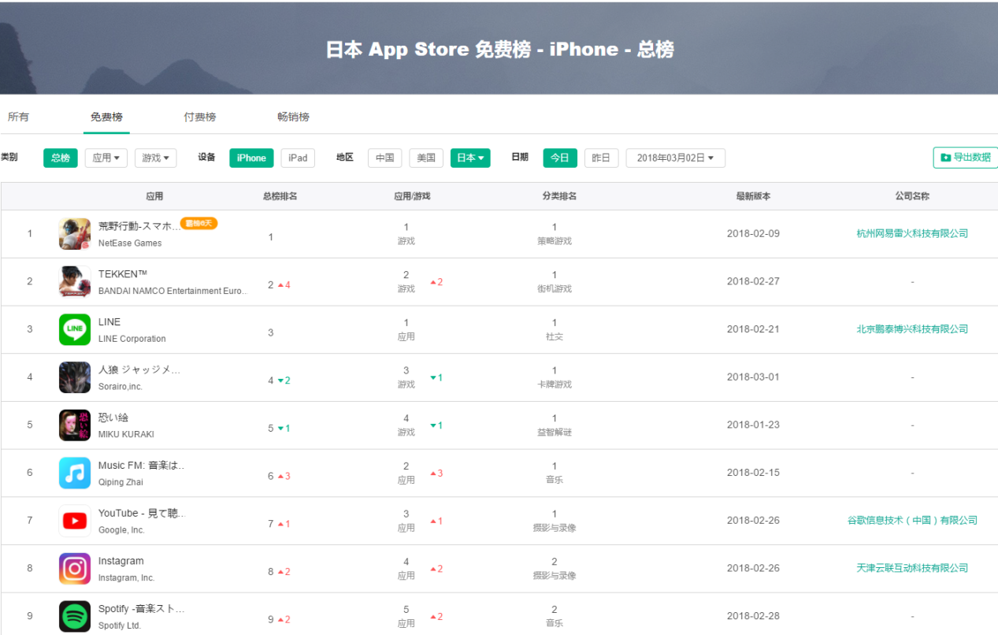Open the 荒野行動-スマホ app title
The image size is (998, 635).
pyautogui.click(x=139, y=226)
